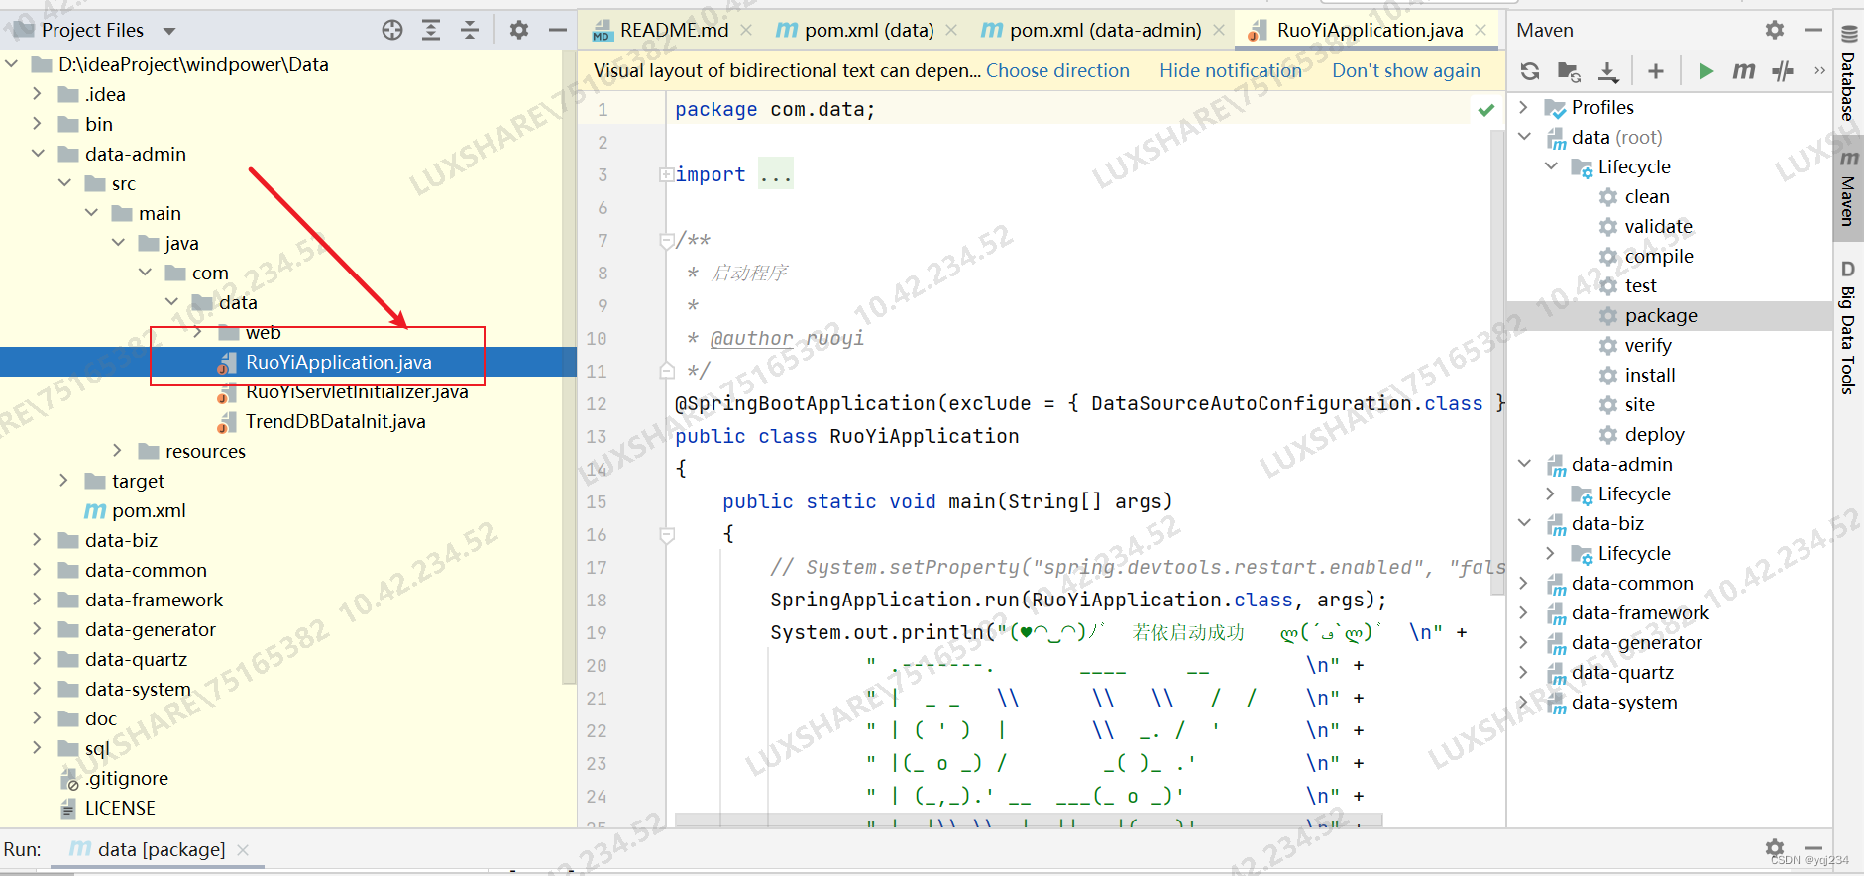Toggle Maven offline mode

click(x=1782, y=71)
